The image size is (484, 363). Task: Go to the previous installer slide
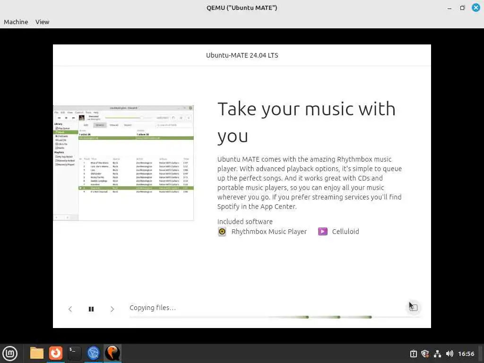70,309
